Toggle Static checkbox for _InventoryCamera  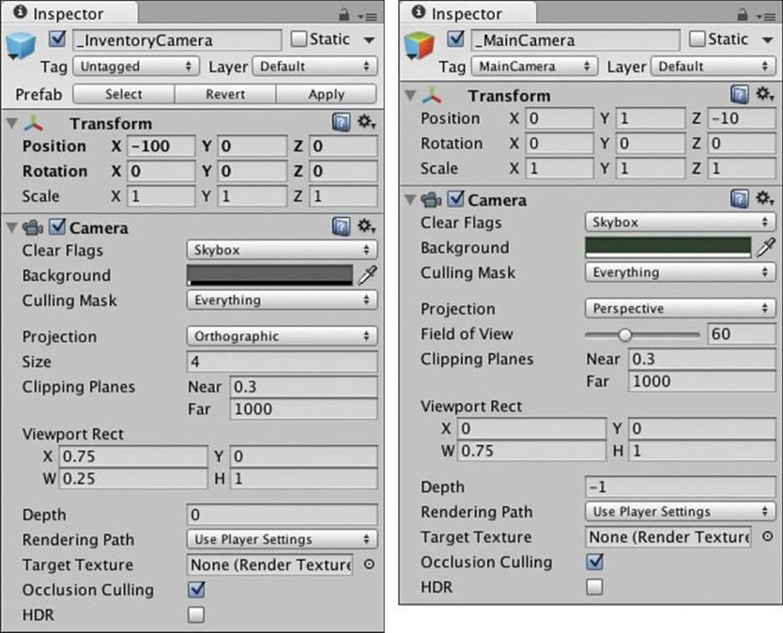click(299, 39)
